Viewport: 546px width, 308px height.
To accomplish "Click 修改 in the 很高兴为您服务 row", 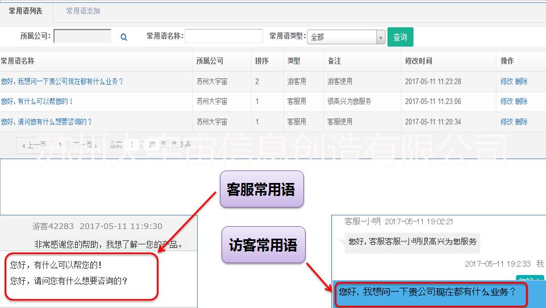I will pos(506,101).
